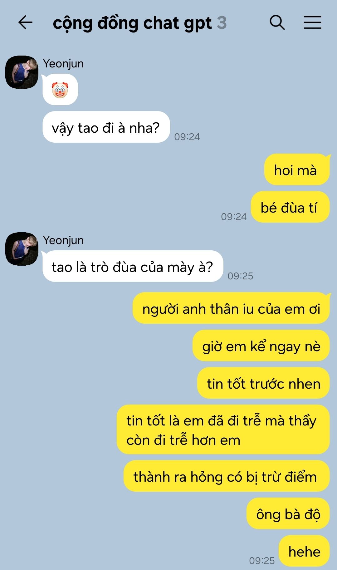Tap 'người anh thân iu của em ơi' bubble
This screenshot has width=337, height=570.
pyautogui.click(x=231, y=308)
